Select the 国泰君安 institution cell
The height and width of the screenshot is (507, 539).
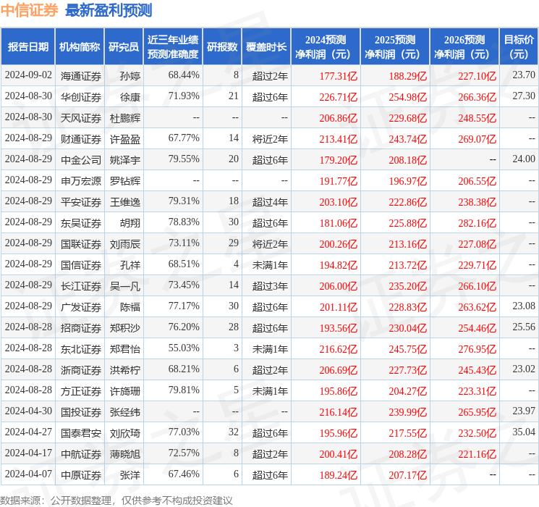click(x=81, y=432)
